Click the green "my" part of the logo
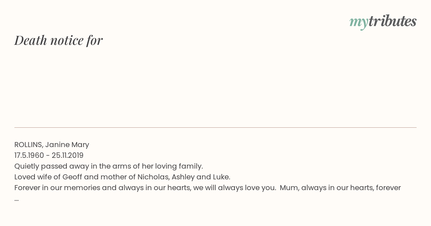The image size is (431, 226). coord(359,23)
